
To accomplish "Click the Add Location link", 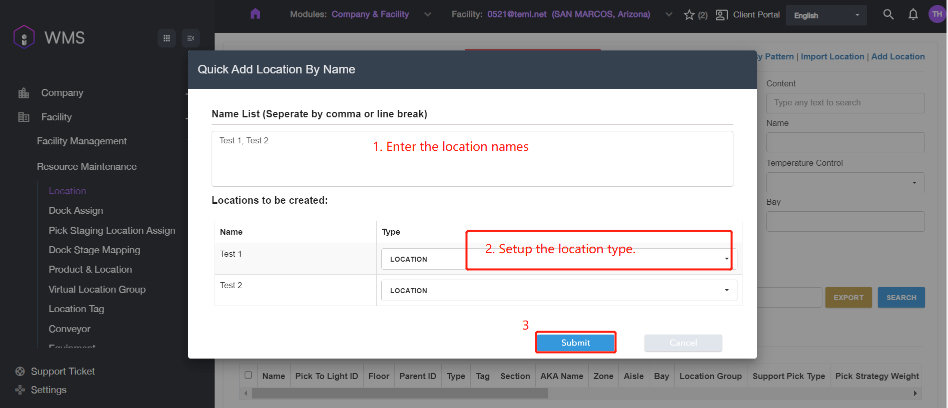I will coord(897,56).
